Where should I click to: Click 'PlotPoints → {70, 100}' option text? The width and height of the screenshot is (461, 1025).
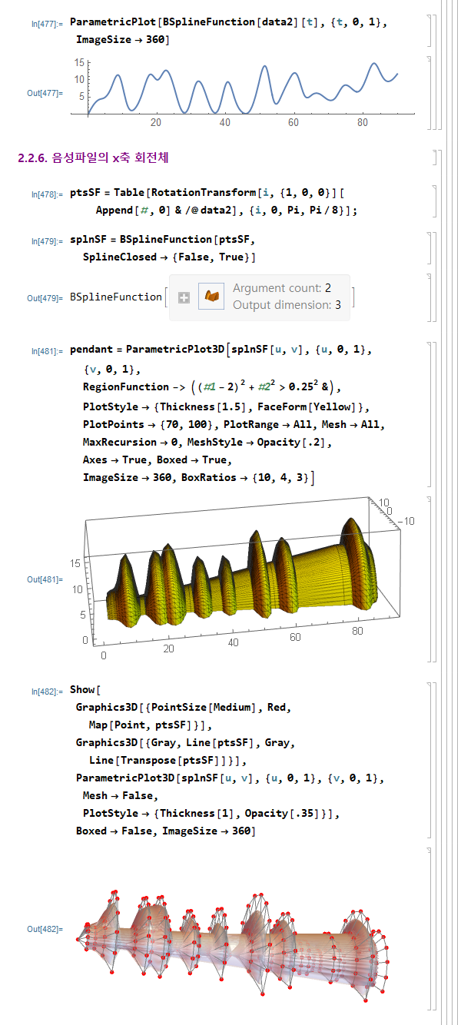coord(149,423)
